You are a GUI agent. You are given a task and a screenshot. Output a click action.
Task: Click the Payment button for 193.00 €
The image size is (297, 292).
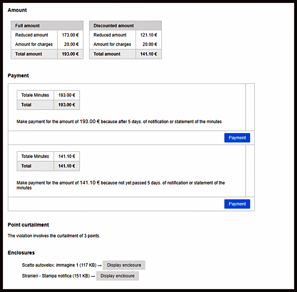237,138
